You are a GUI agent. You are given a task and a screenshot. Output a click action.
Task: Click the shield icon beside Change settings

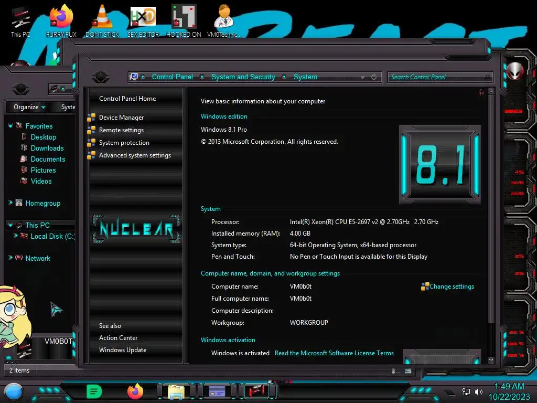point(425,287)
